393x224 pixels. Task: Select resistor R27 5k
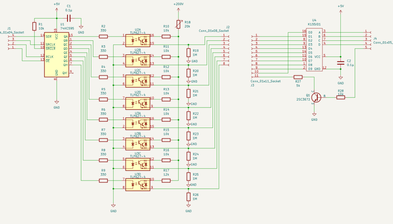[298, 77]
